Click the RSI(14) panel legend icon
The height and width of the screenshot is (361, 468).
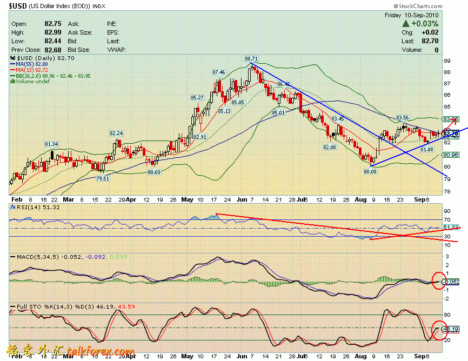point(13,207)
